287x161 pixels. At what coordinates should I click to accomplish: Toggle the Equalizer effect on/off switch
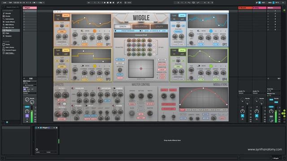(x=73, y=89)
